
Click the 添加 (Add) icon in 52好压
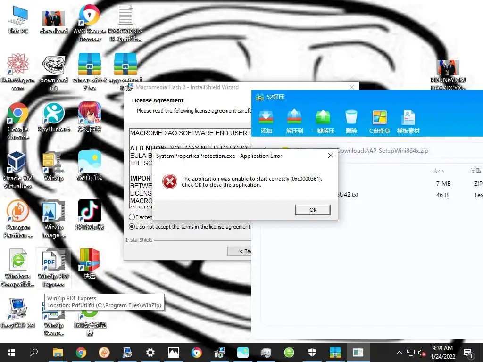(266, 122)
